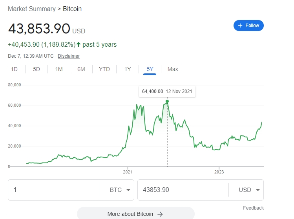Click the green peak marker dot on chart
Image resolution: width=294 pixels, height=219 pixels.
(x=167, y=101)
